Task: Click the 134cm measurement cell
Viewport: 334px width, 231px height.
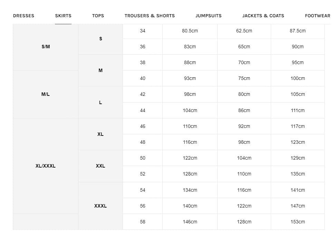Action: (x=190, y=190)
